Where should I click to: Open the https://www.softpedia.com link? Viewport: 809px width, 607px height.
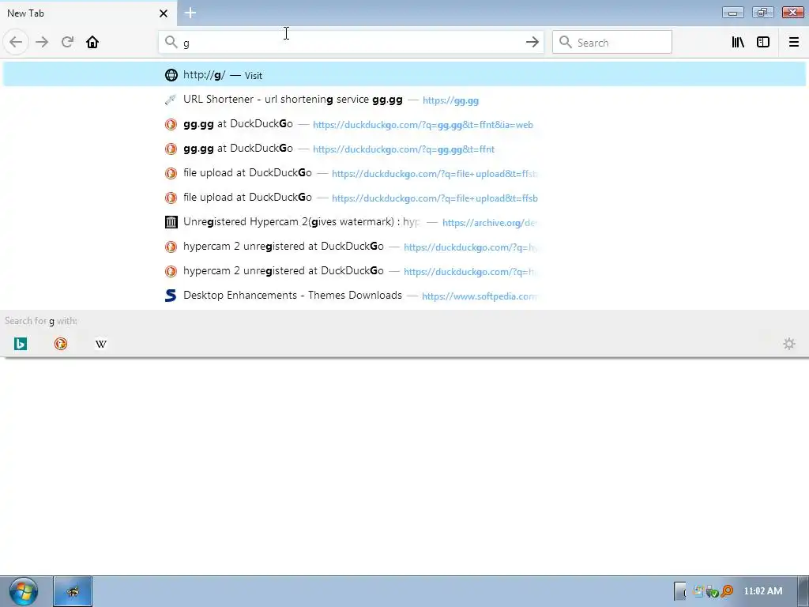tap(480, 297)
